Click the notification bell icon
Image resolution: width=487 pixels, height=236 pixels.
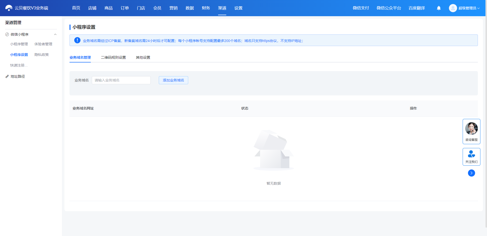pos(439,8)
